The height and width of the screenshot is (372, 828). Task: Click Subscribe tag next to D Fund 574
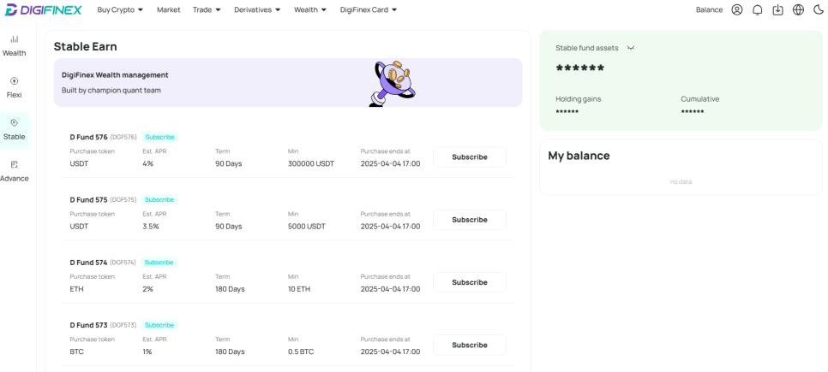[x=159, y=263]
